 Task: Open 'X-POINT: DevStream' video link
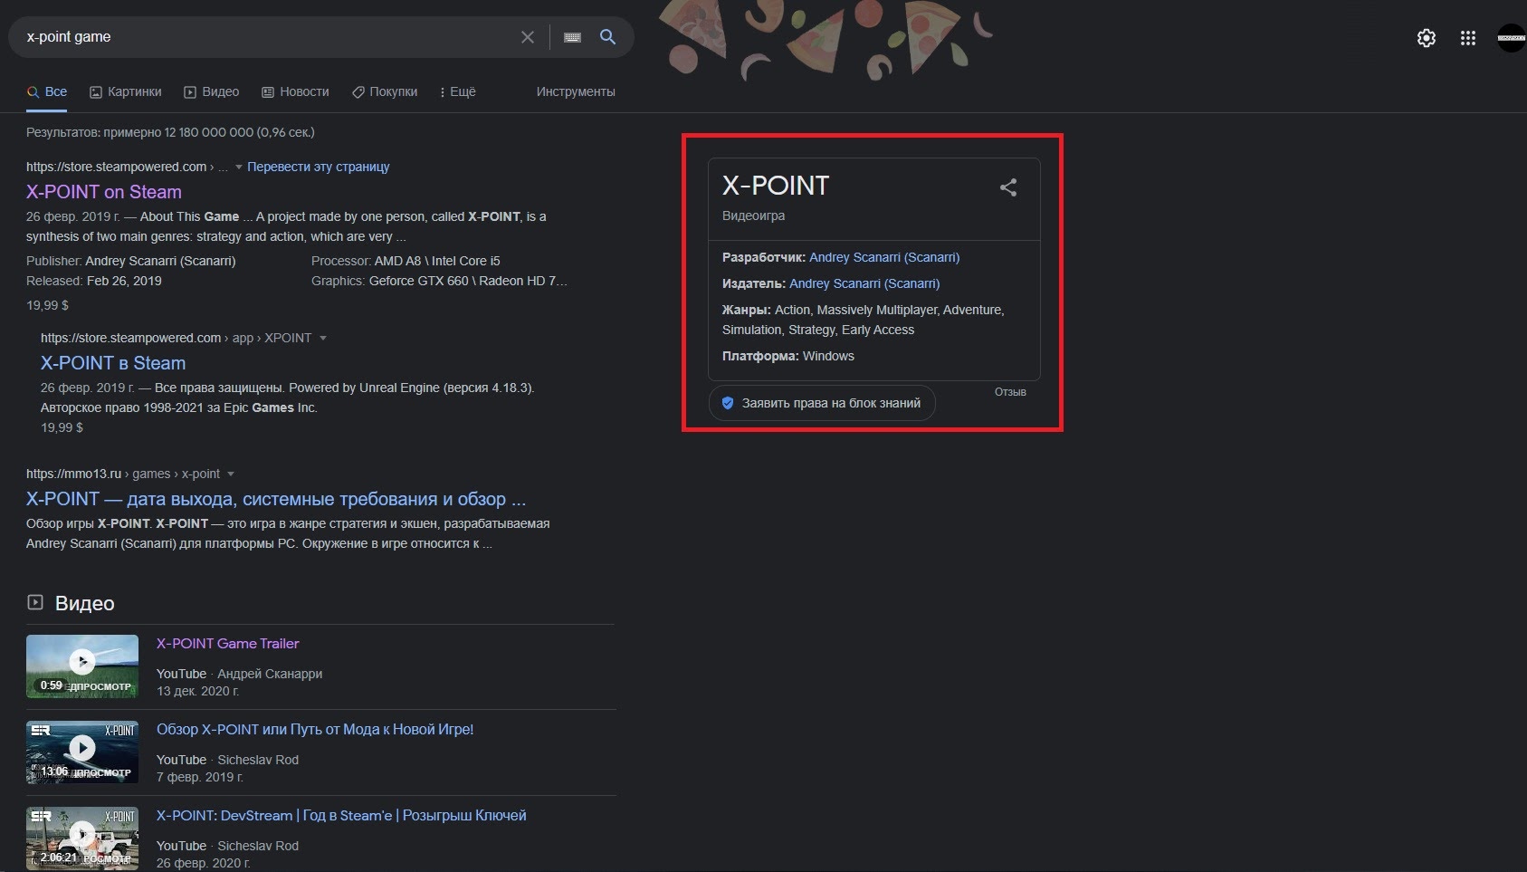(341, 816)
